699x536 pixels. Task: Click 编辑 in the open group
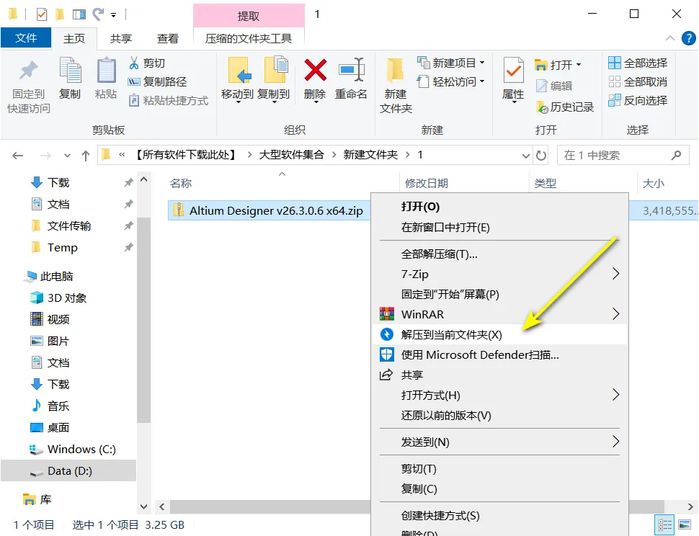point(553,86)
